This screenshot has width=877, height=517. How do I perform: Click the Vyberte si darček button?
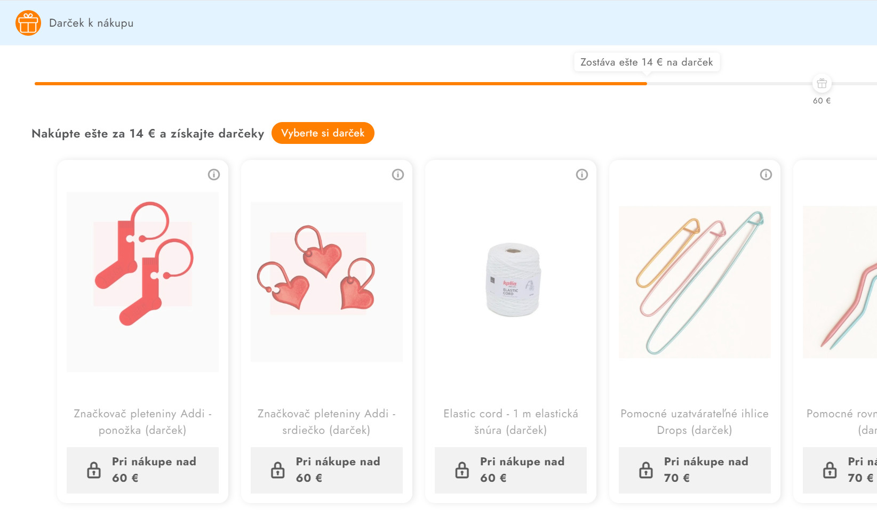[x=323, y=133]
